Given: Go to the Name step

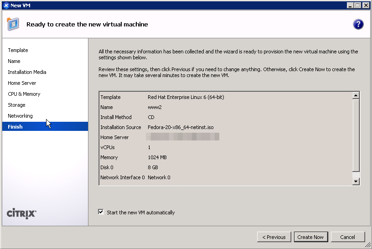Looking at the screenshot, I should (14, 61).
